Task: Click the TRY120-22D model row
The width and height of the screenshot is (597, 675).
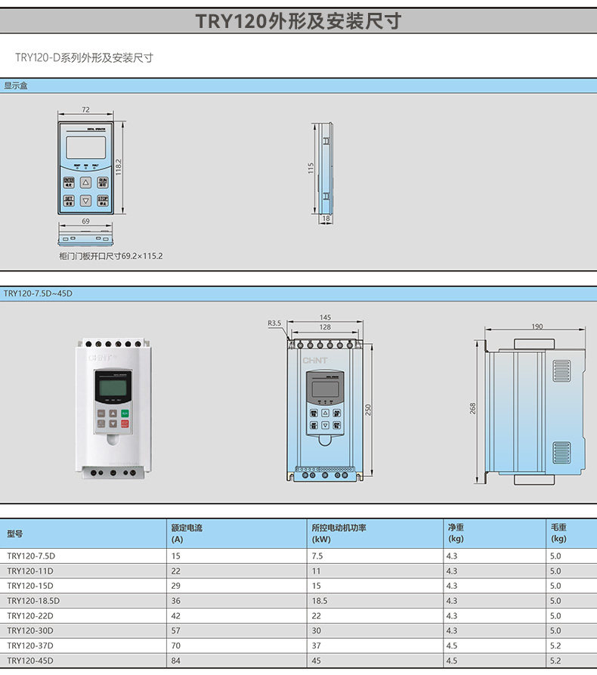Action: [x=298, y=615]
